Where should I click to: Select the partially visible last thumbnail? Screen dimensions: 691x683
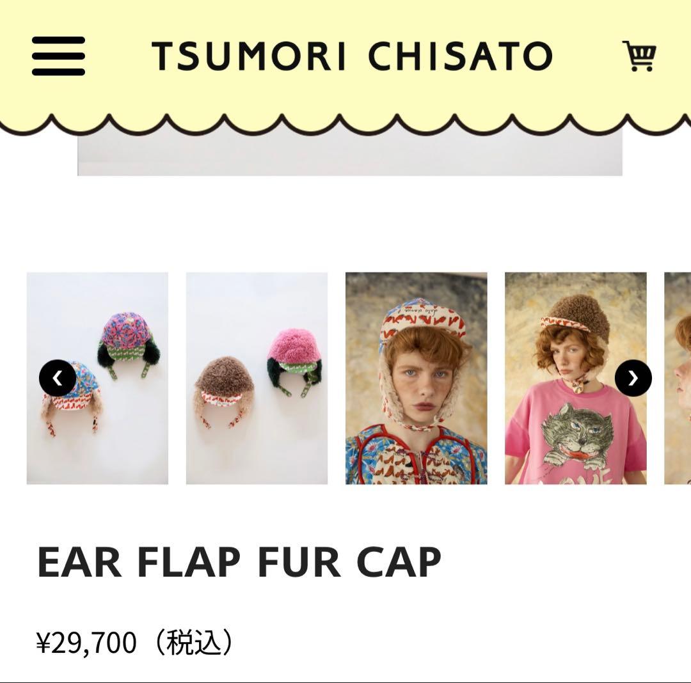point(678,378)
